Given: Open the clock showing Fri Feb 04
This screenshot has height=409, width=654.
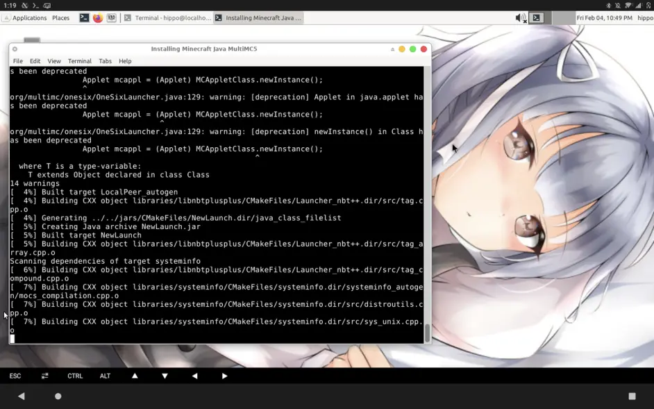Looking at the screenshot, I should click(605, 18).
